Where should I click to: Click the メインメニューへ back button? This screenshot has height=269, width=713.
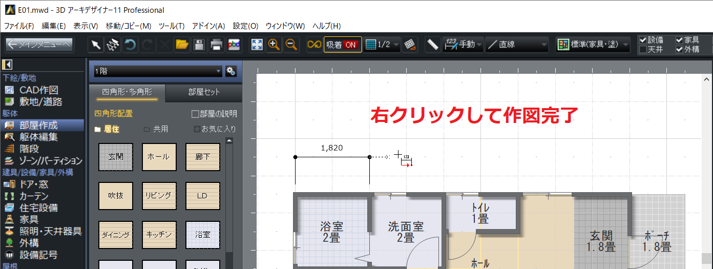pyautogui.click(x=39, y=45)
